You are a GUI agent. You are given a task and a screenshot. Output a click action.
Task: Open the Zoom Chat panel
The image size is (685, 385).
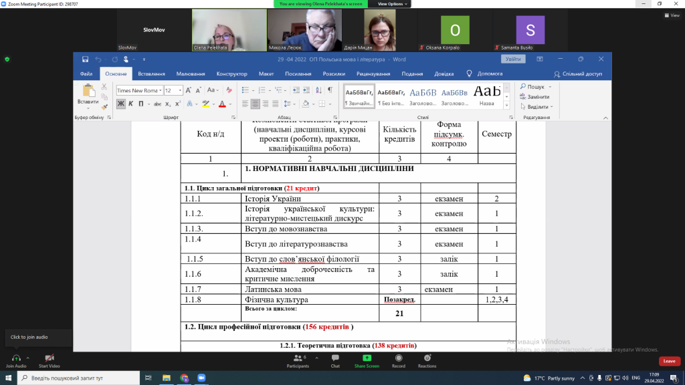coord(335,361)
